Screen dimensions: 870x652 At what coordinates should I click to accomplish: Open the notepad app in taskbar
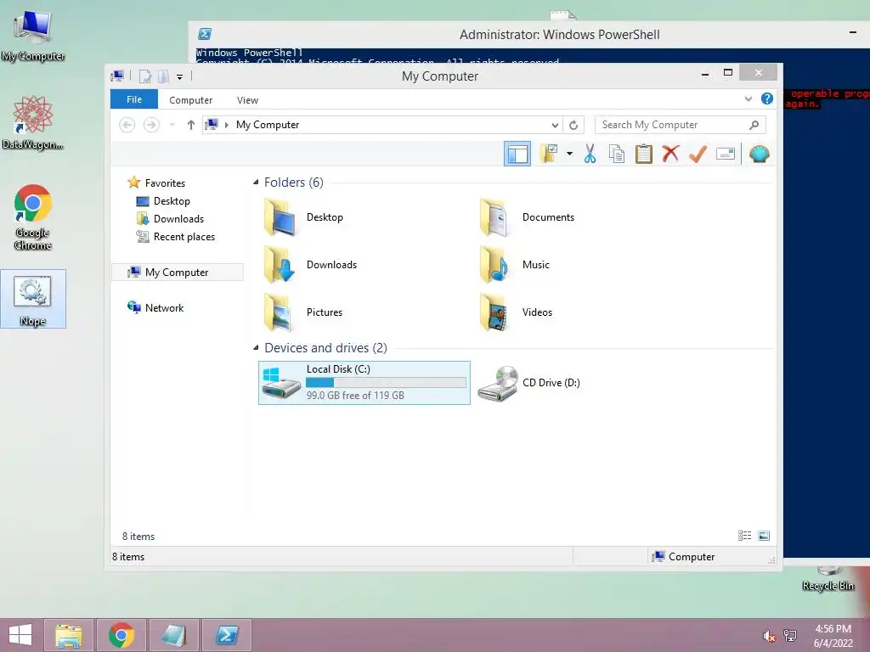pyautogui.click(x=173, y=635)
